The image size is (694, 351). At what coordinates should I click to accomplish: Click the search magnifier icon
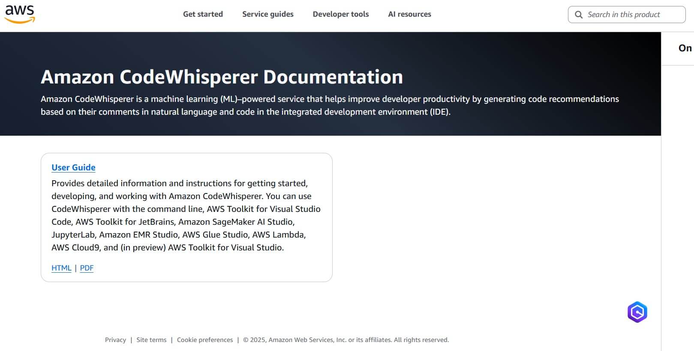(x=578, y=15)
